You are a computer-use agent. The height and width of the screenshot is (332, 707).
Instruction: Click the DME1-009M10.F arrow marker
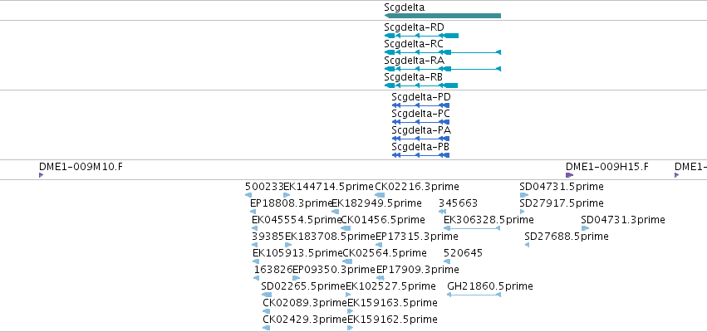41,175
